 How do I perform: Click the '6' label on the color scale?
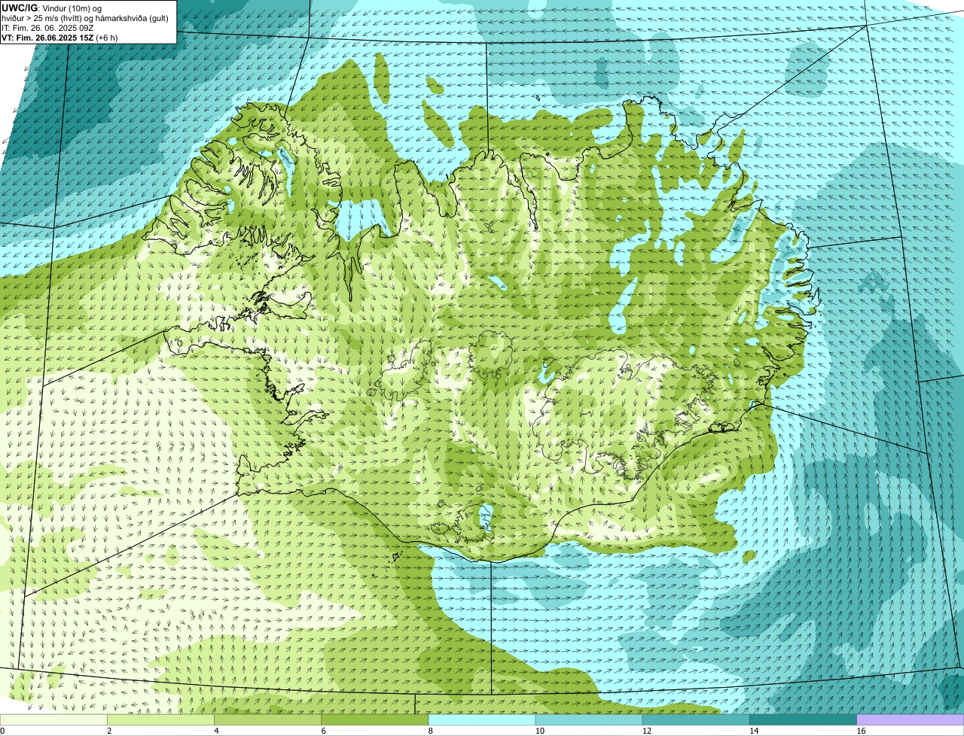coord(323,731)
